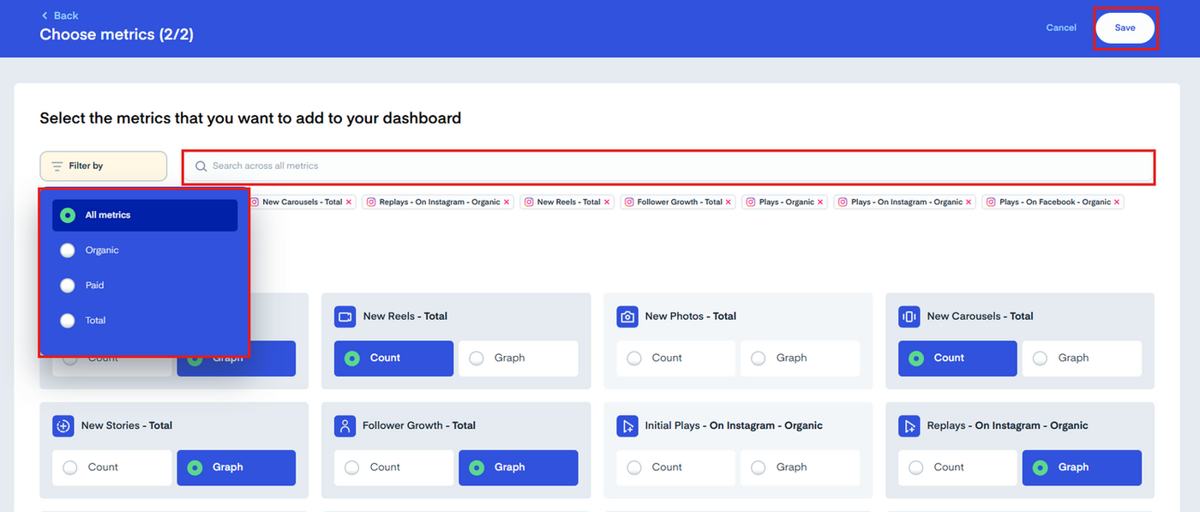Choose Paid in the filter menu
This screenshot has width=1200, height=512.
pyautogui.click(x=145, y=286)
